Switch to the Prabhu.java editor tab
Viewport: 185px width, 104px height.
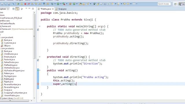(45, 9)
